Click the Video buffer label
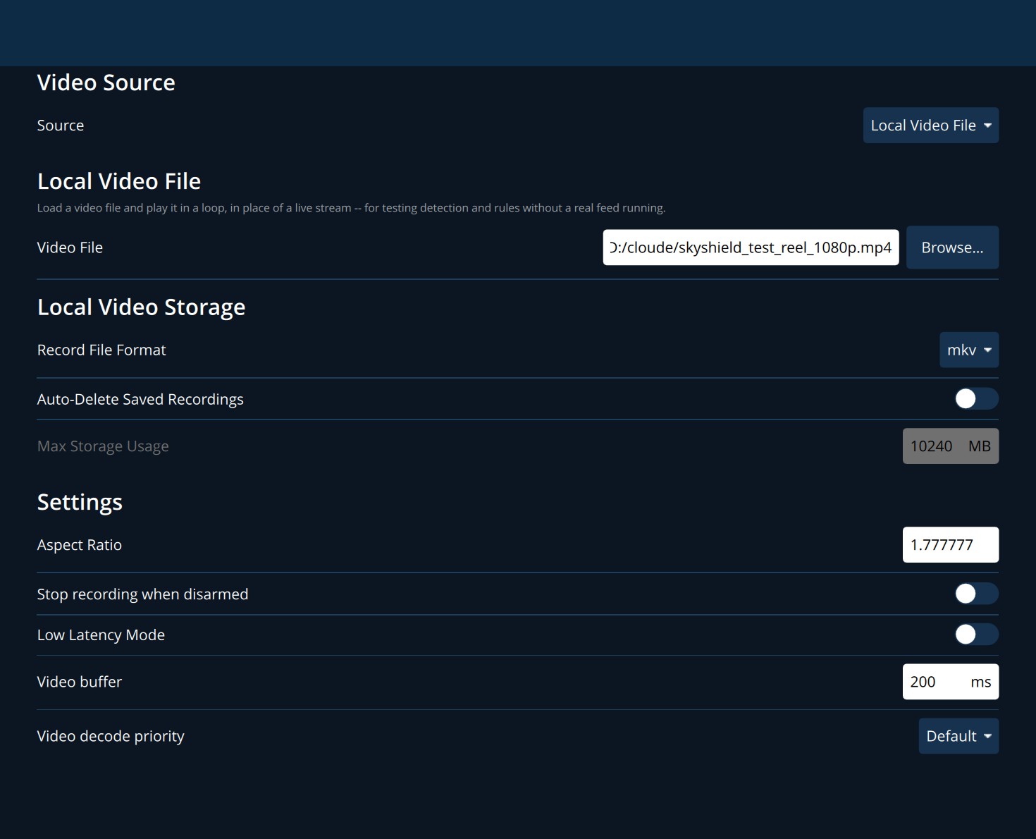Screen dimensions: 1036x839 pyautogui.click(x=80, y=682)
